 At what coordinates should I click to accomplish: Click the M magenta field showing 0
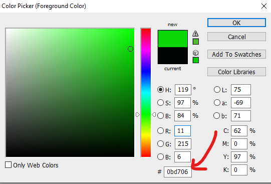239,144
